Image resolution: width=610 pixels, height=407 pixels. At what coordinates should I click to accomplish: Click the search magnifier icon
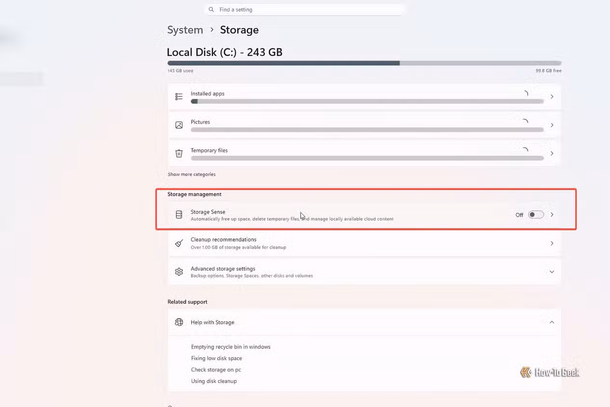211,10
